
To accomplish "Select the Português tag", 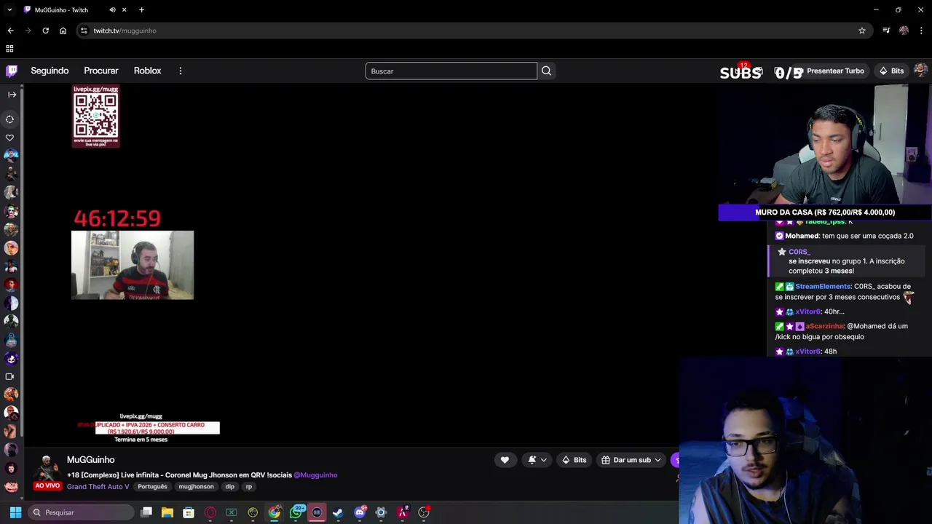I will [152, 486].
